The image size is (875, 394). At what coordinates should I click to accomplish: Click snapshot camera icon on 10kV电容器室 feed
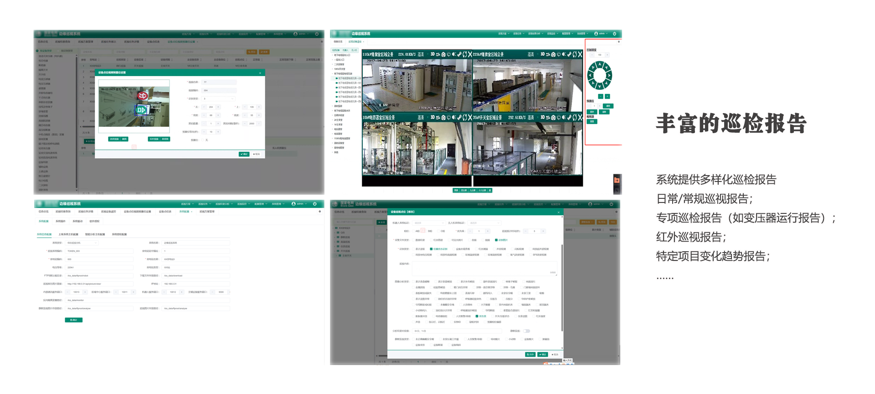[x=443, y=118]
